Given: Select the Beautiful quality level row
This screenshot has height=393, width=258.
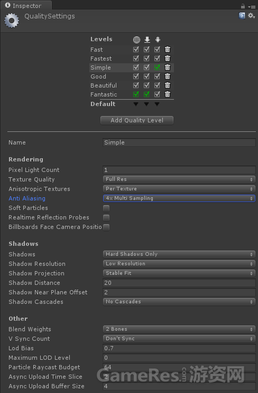Looking at the screenshot, I should pyautogui.click(x=132, y=85).
